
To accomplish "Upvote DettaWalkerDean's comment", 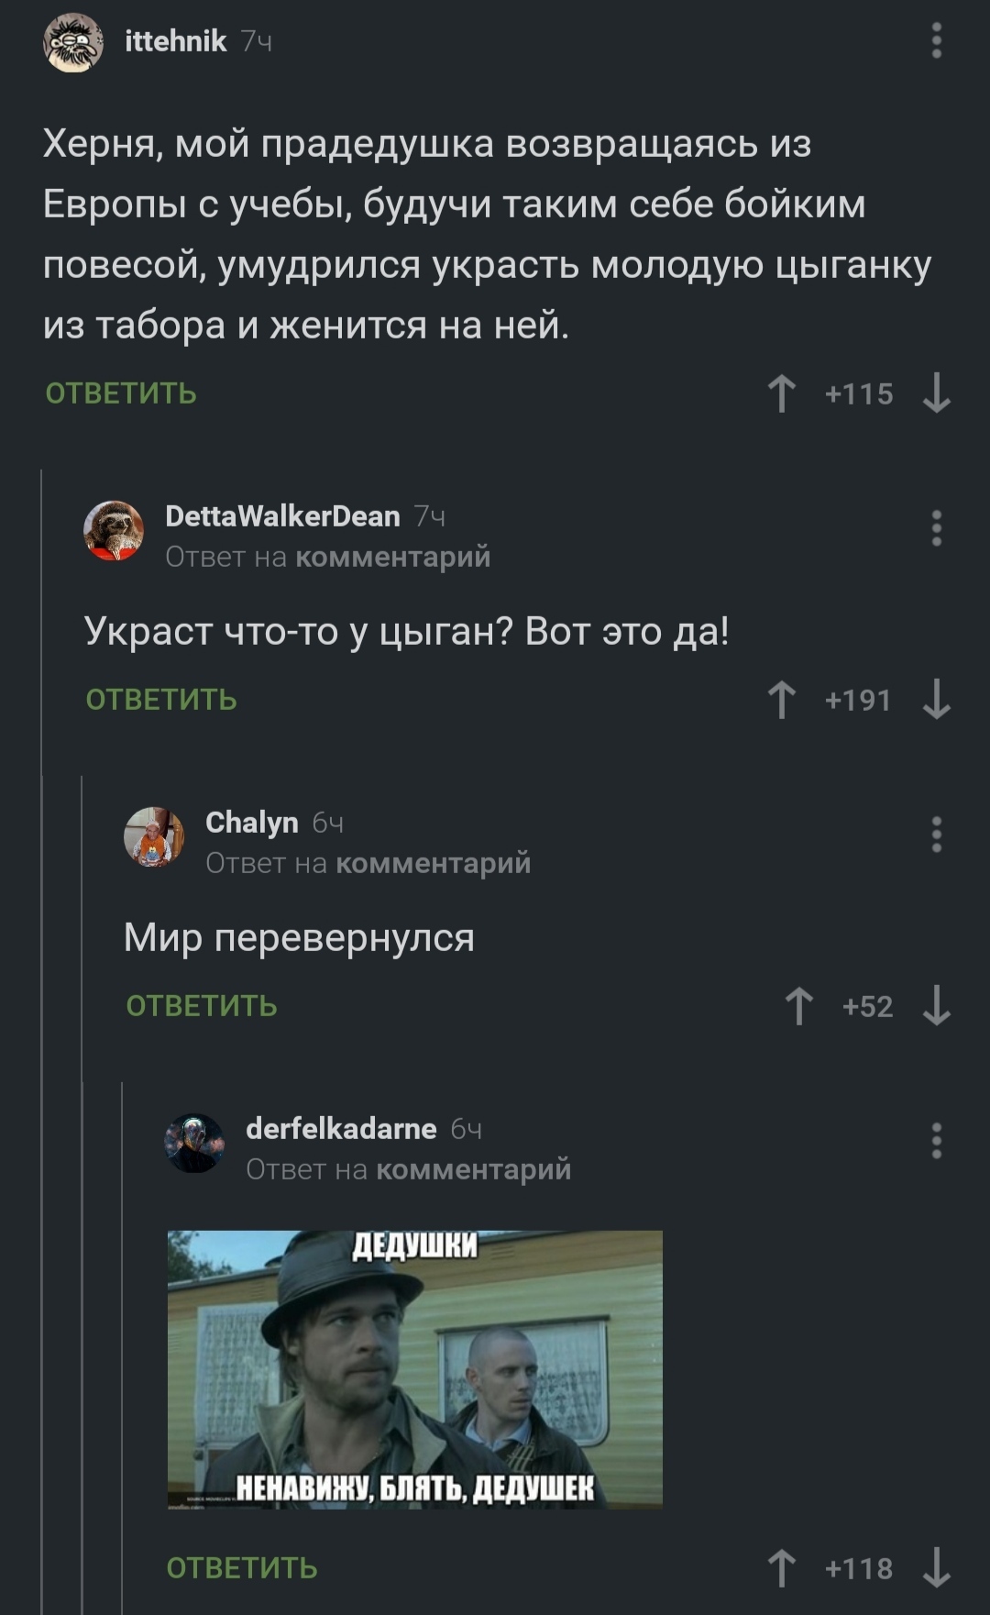I will point(781,700).
